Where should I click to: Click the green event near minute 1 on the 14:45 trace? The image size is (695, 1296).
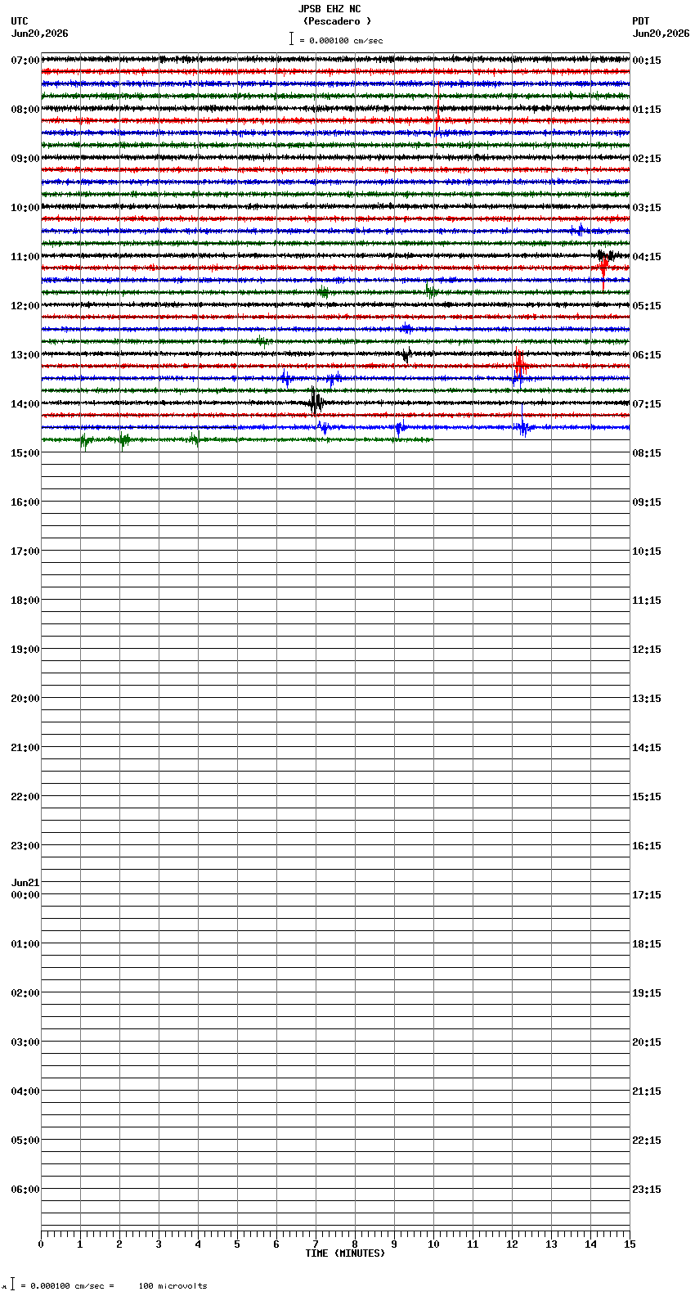click(84, 442)
